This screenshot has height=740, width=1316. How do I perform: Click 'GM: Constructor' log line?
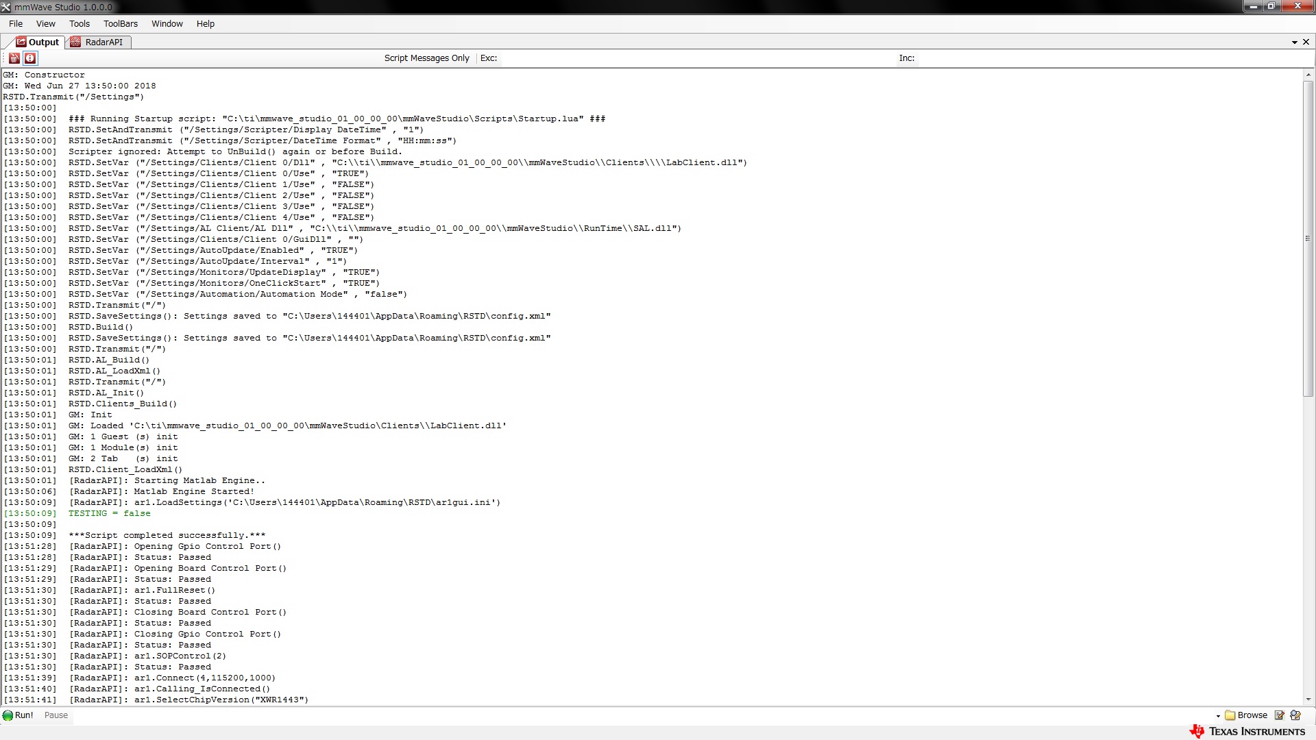click(x=44, y=75)
